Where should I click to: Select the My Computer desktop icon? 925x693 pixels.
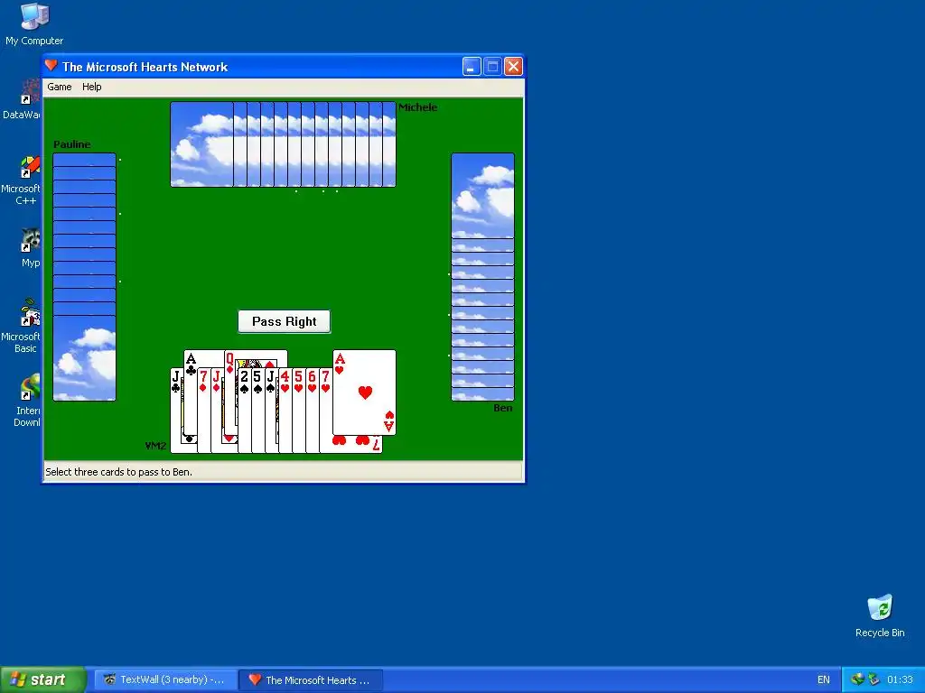pyautogui.click(x=34, y=24)
